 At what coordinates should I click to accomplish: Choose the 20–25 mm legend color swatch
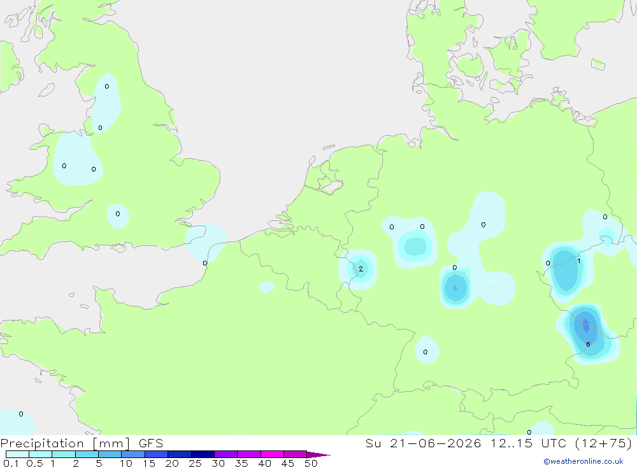click(180, 454)
